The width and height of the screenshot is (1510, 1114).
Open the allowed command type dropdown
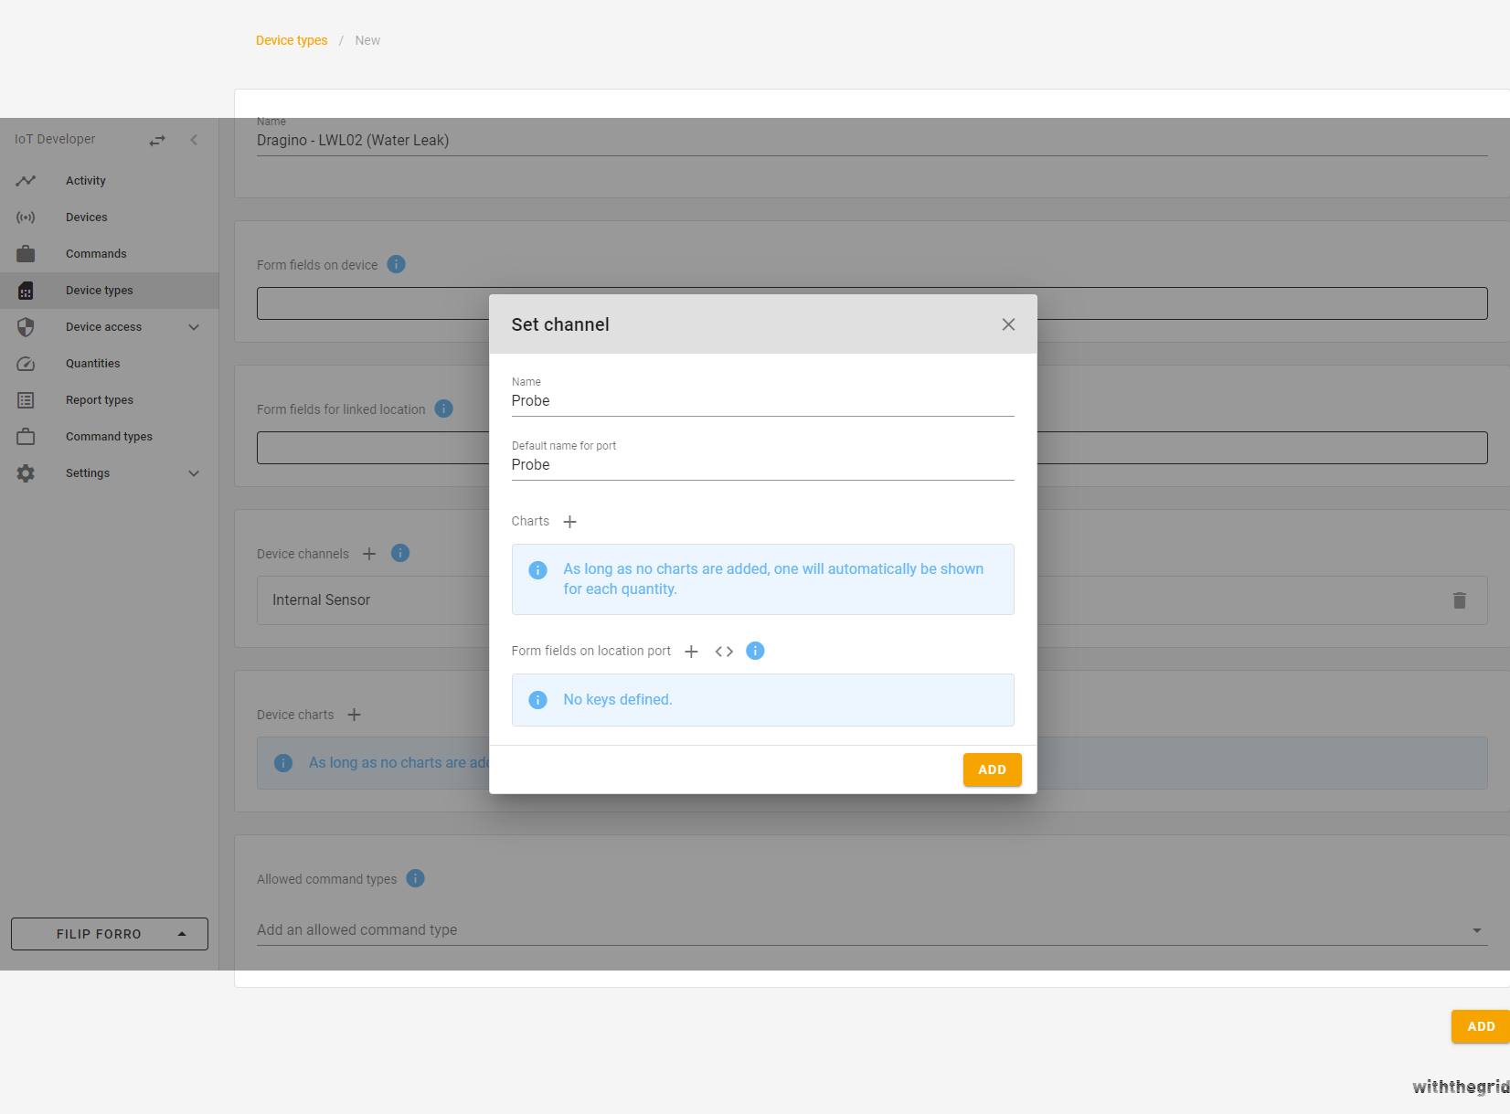click(x=1476, y=930)
